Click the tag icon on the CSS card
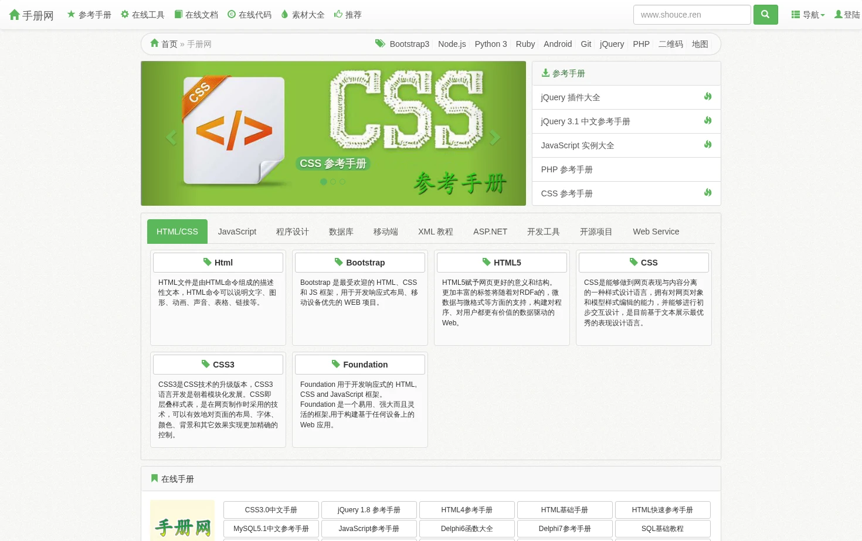Image resolution: width=862 pixels, height=541 pixels. point(634,262)
